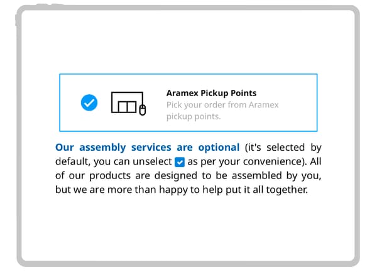Click the small mouse symbol on pickup icon
Screen dimensions: 377x272
click(143, 110)
